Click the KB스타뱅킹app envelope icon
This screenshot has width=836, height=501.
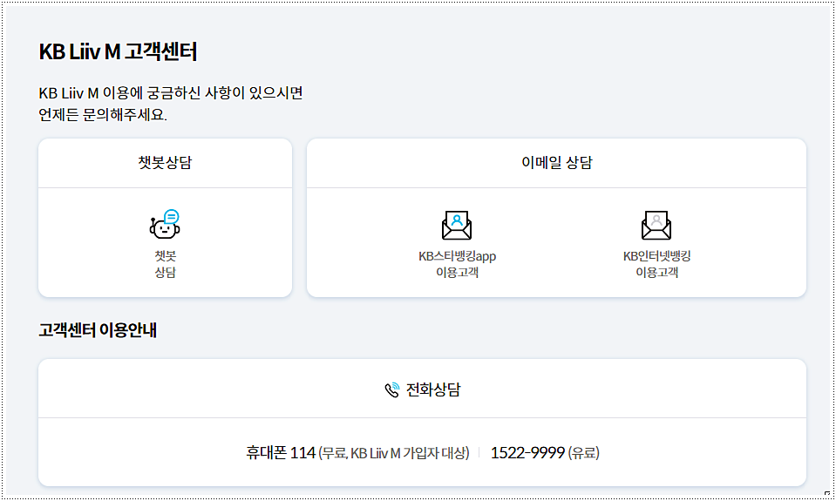point(457,225)
